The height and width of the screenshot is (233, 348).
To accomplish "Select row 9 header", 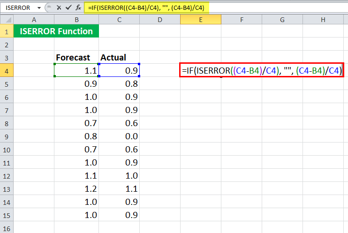I will click(7, 136).
